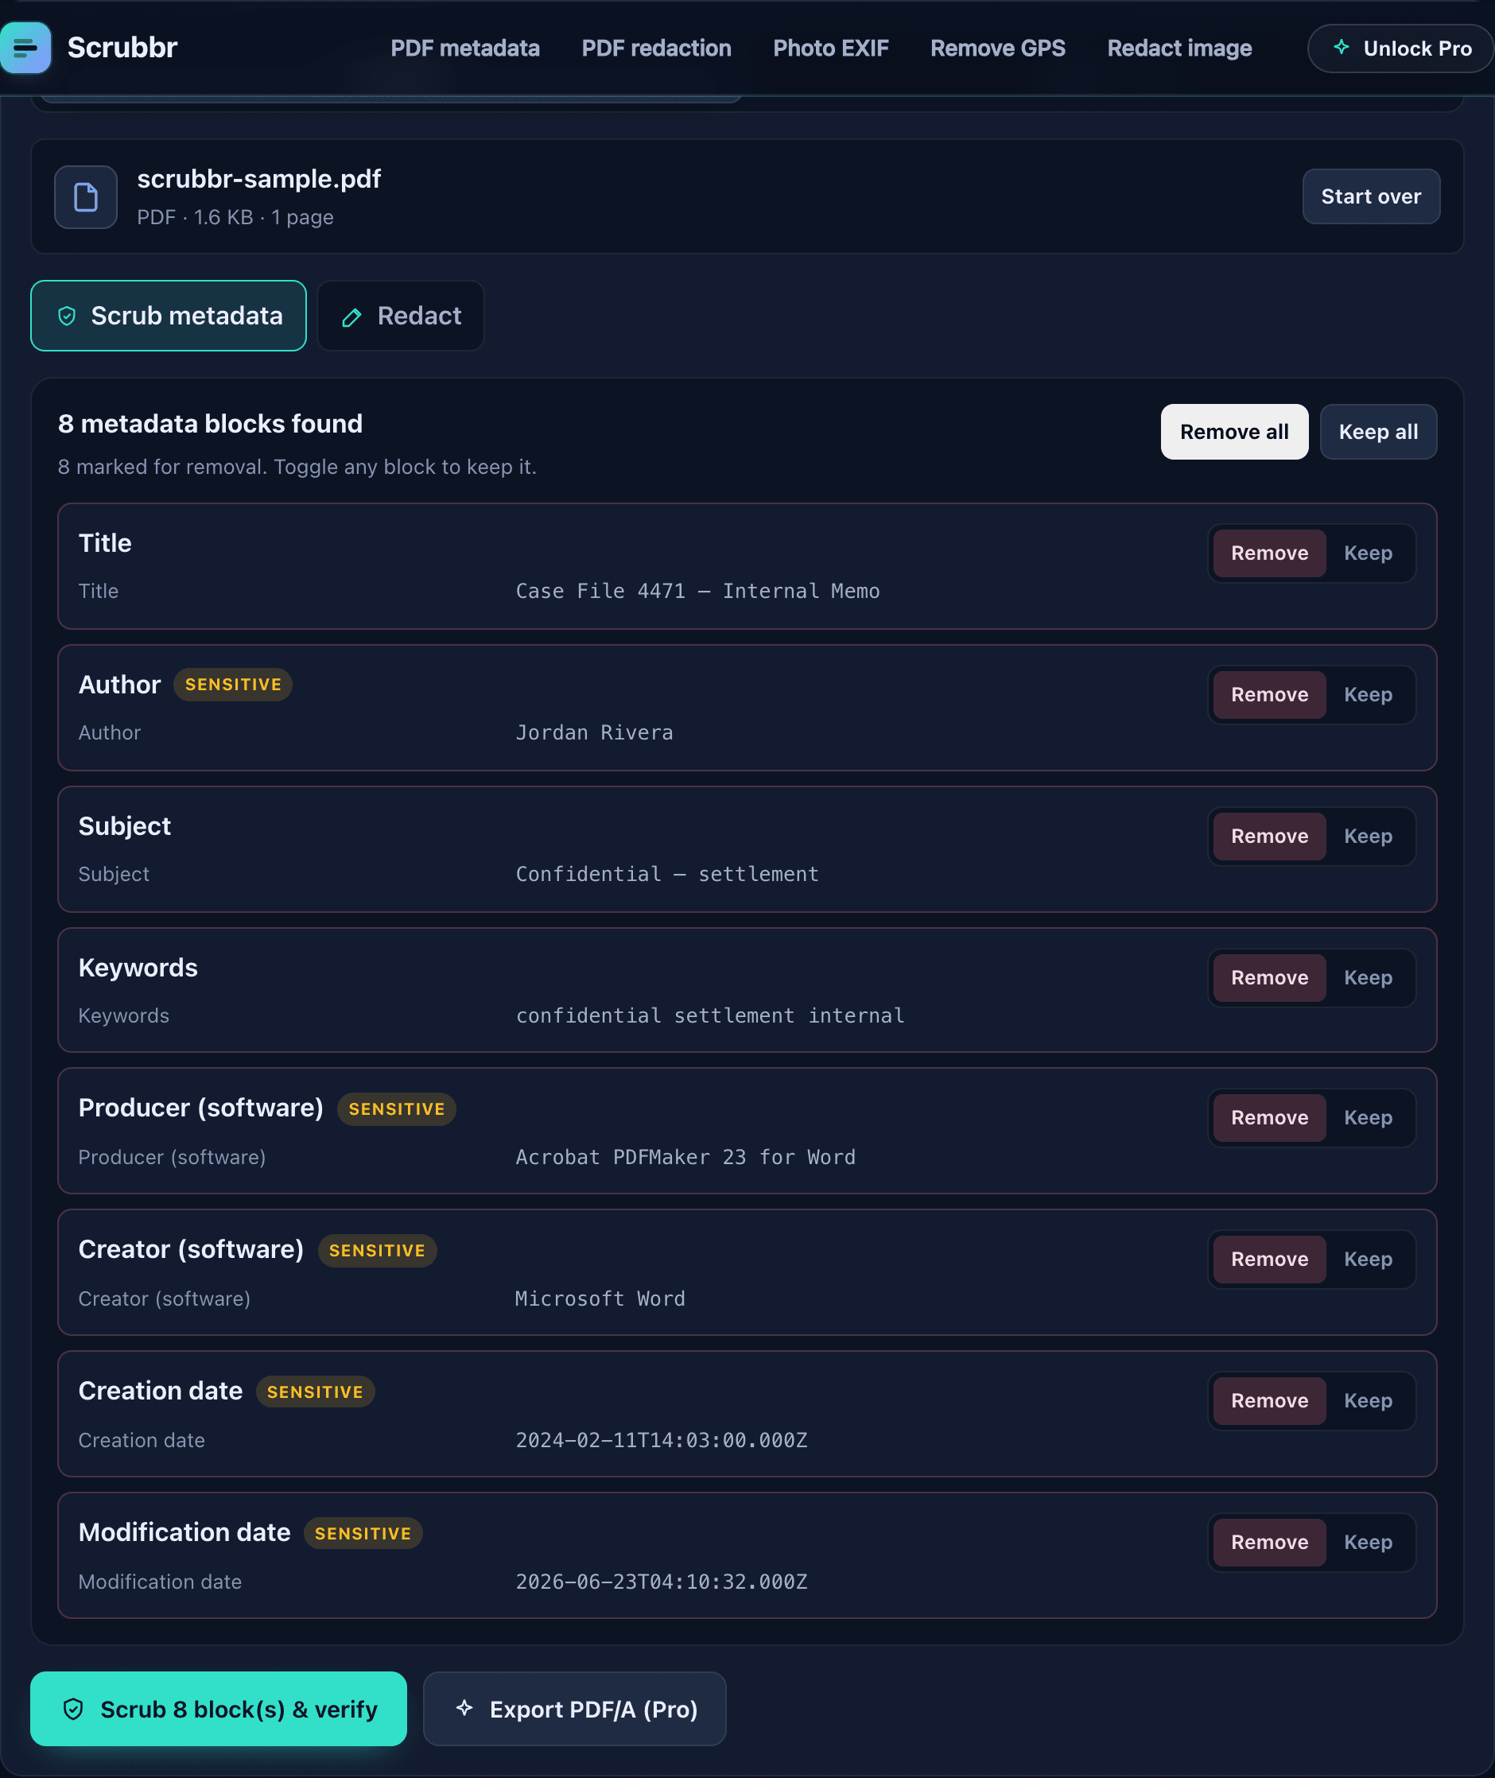Click '8 marked for removal' hint text
Image resolution: width=1495 pixels, height=1778 pixels.
pyautogui.click(x=297, y=467)
